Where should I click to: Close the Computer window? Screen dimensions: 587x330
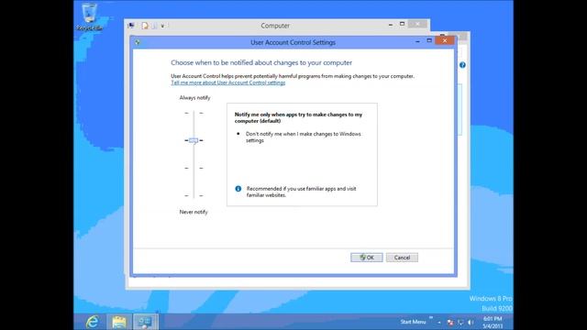(x=417, y=24)
